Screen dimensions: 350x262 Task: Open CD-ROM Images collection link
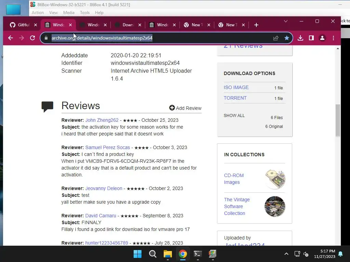[234, 179]
